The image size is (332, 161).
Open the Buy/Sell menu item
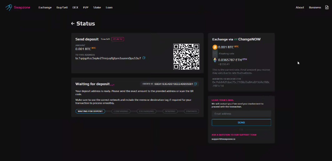pos(62,7)
